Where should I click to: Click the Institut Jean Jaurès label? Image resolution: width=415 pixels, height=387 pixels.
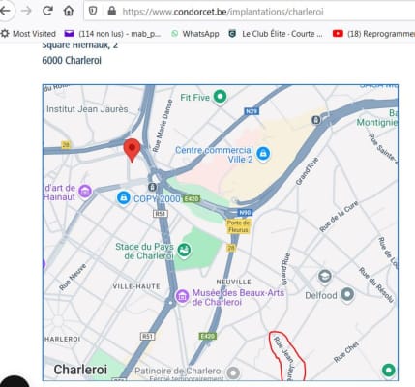coord(87,109)
